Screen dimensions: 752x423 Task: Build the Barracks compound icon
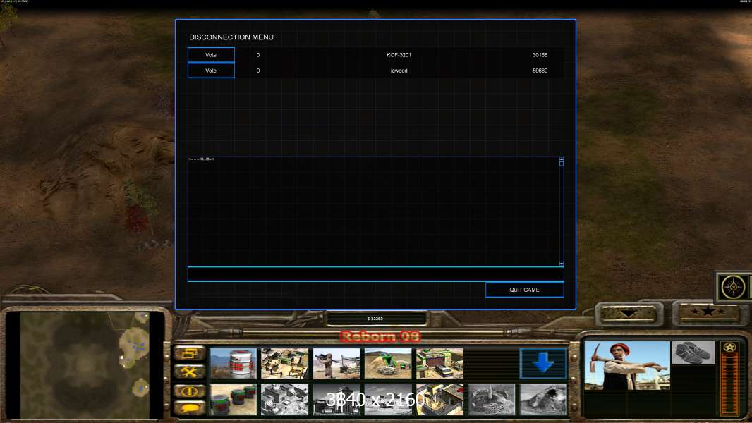[285, 364]
